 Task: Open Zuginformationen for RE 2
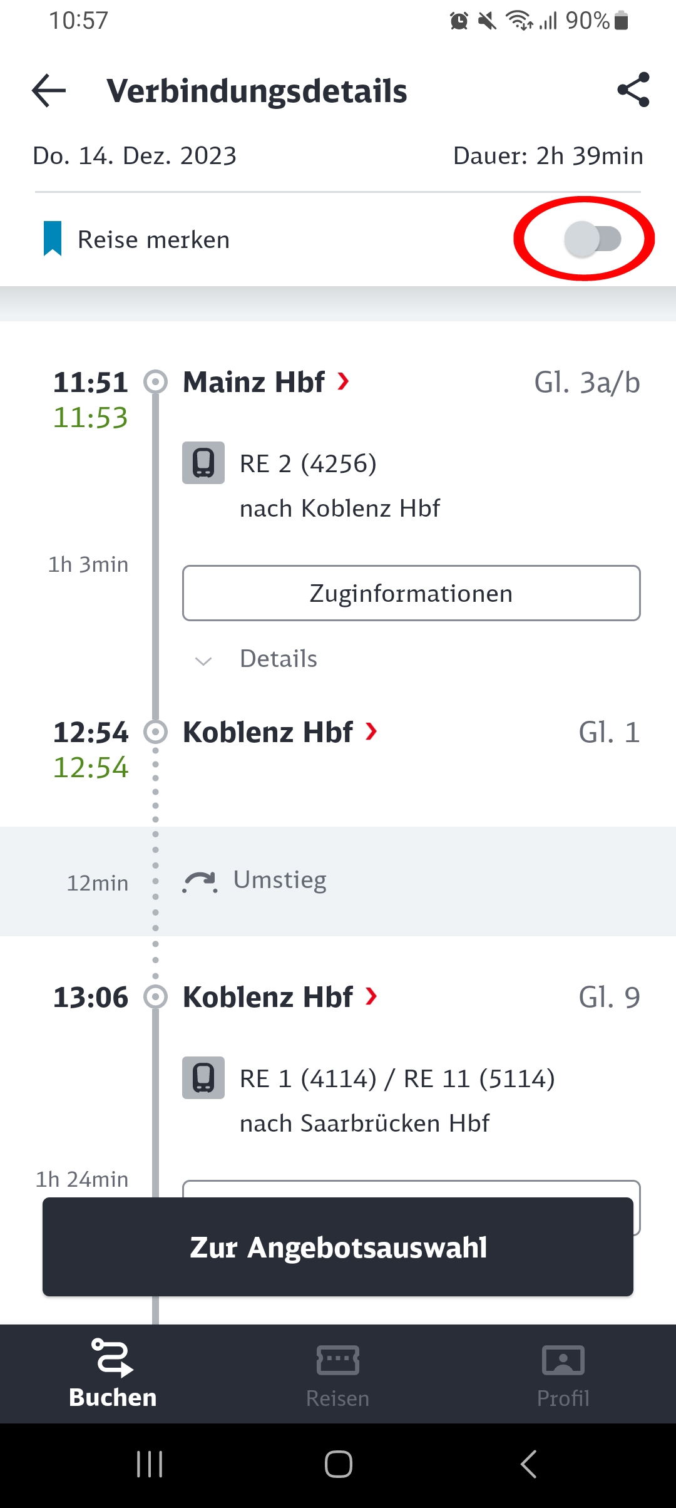point(411,593)
